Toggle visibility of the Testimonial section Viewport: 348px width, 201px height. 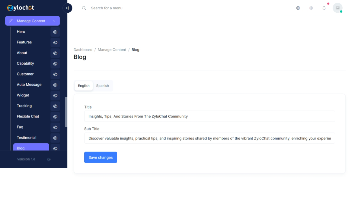click(x=55, y=138)
